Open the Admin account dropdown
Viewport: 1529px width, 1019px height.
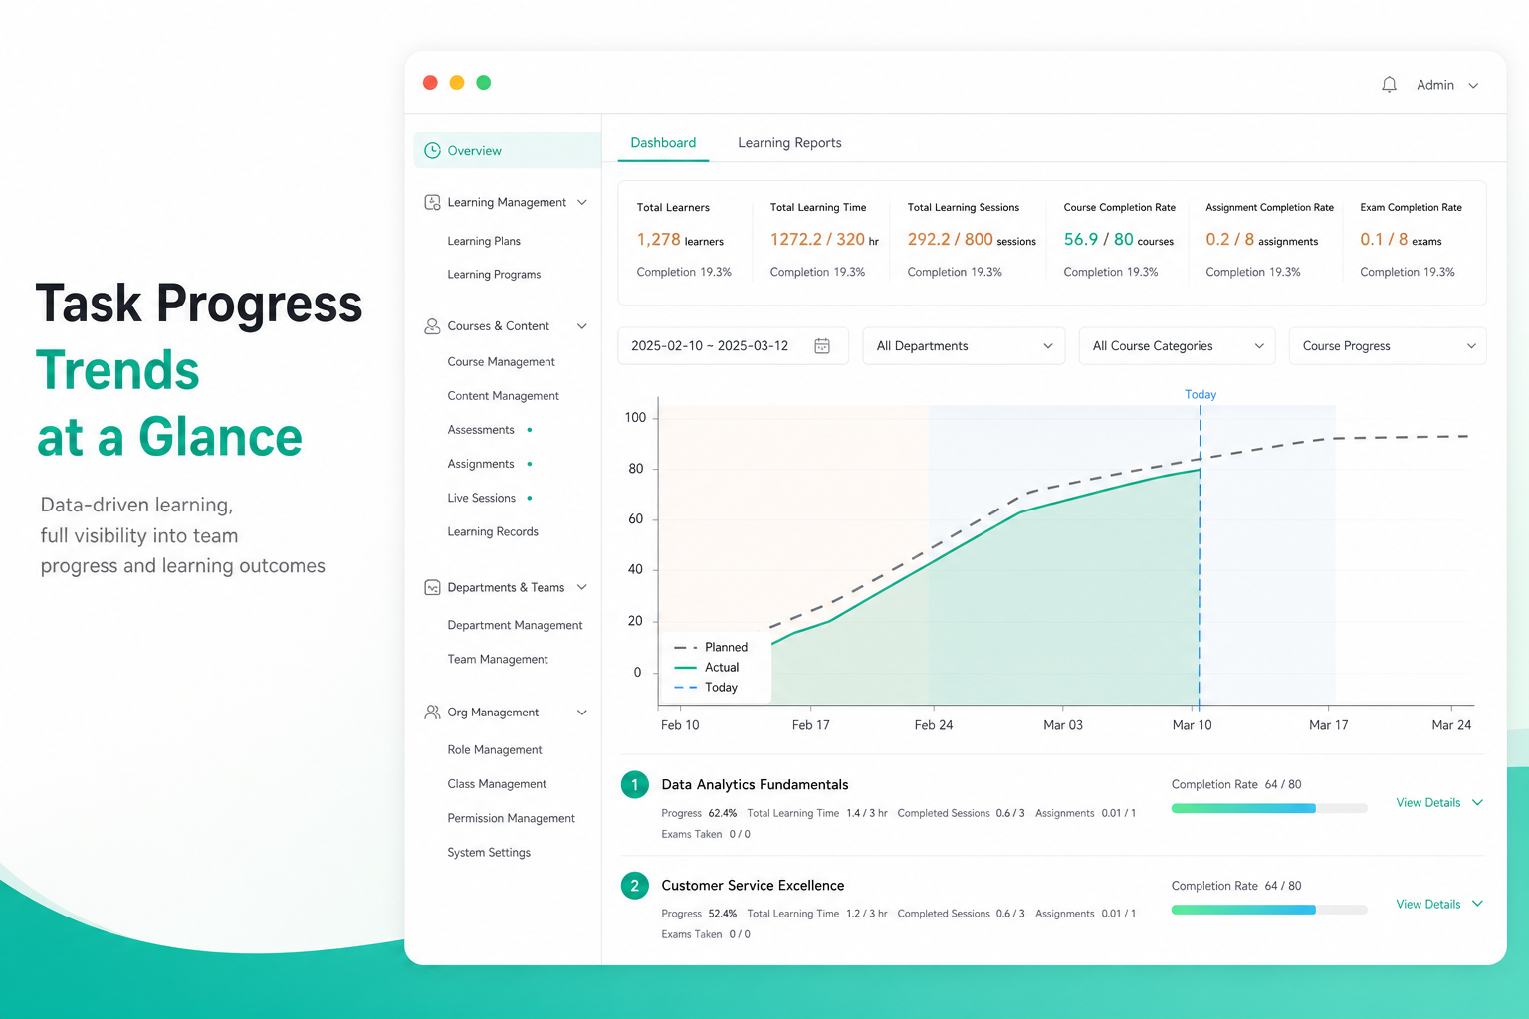[1447, 85]
